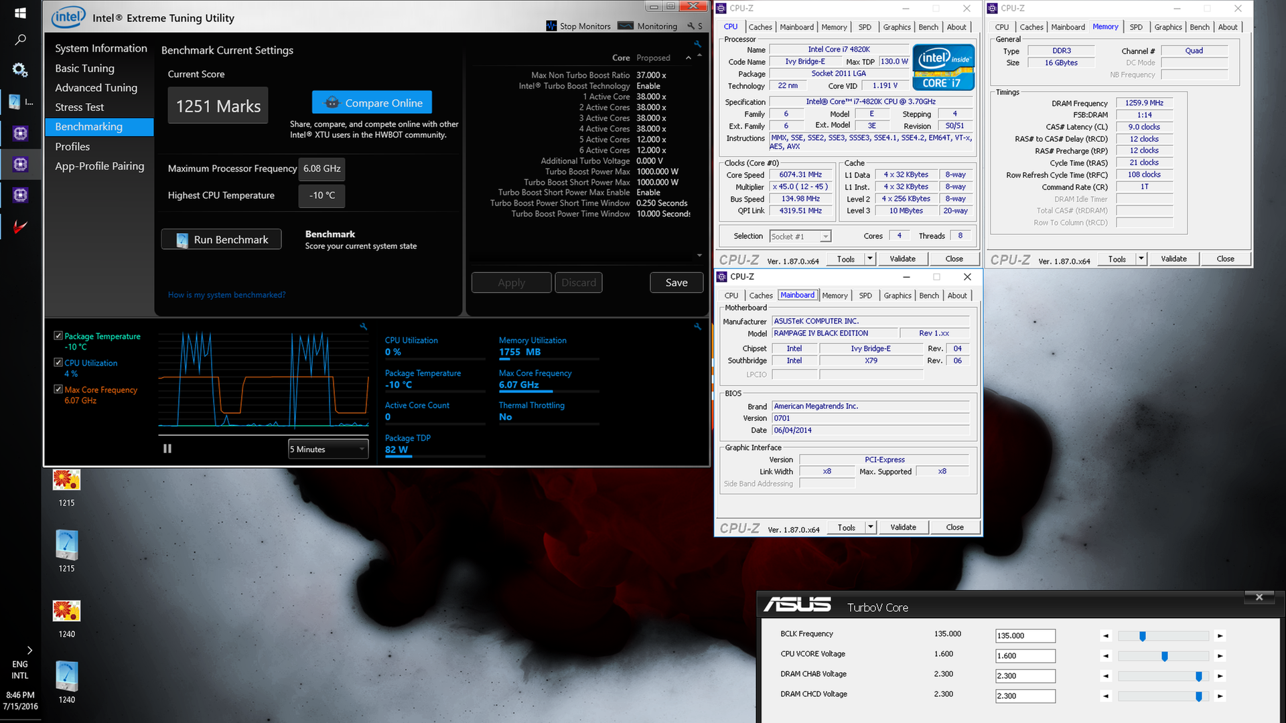
Task: Decrease BCLK Frequency with the left arrow
Action: pos(1106,636)
